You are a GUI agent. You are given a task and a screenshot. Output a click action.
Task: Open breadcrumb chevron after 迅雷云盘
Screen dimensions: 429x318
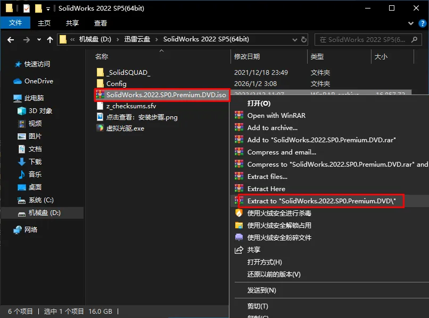[156, 40]
